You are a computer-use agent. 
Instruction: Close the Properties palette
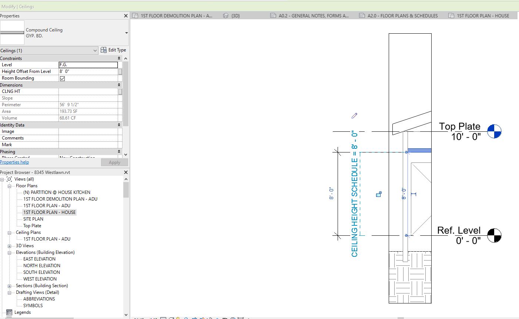click(125, 16)
